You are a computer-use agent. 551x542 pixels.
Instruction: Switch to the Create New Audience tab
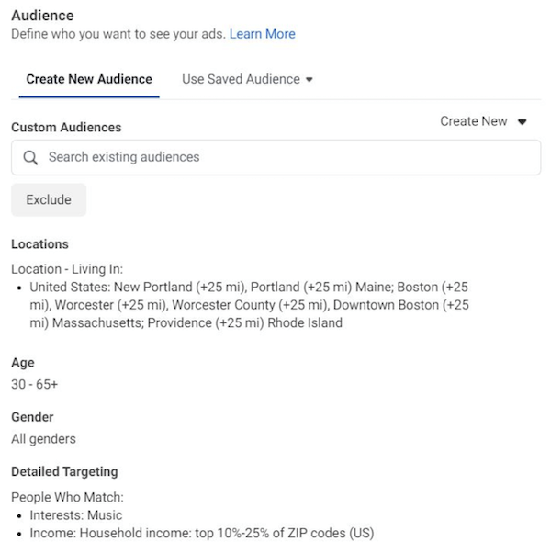pos(89,79)
